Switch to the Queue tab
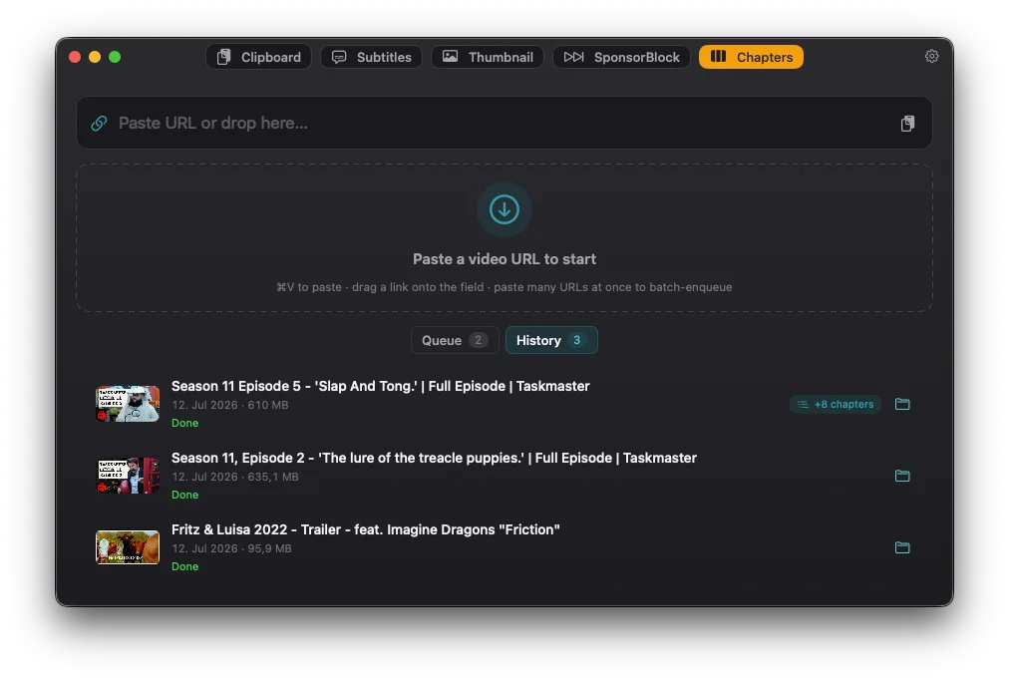 (455, 340)
